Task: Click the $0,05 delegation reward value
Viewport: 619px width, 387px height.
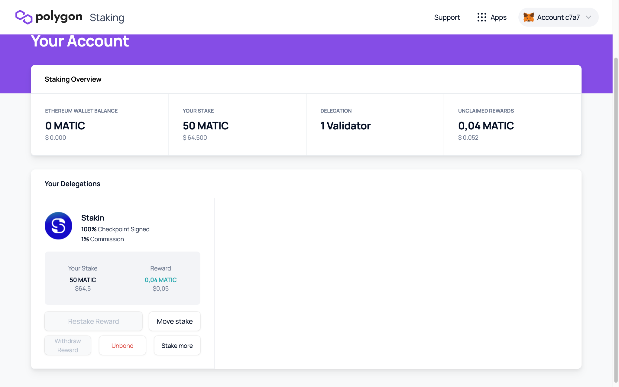Action: (160, 288)
